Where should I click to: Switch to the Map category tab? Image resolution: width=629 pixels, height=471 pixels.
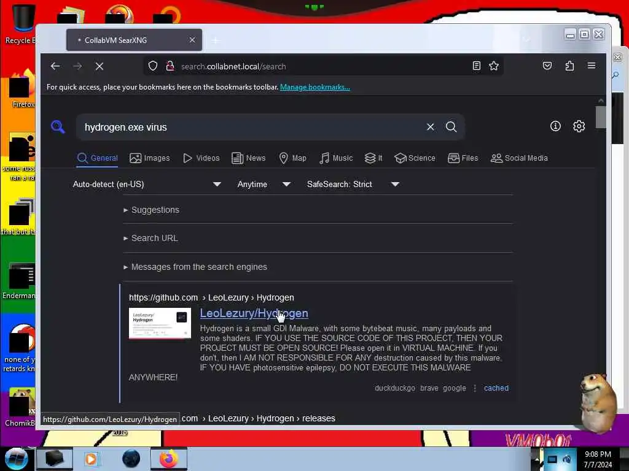click(293, 158)
